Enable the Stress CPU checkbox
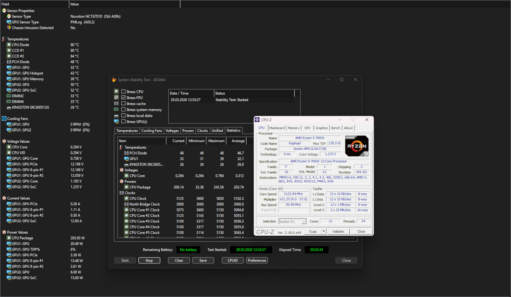 pos(123,92)
